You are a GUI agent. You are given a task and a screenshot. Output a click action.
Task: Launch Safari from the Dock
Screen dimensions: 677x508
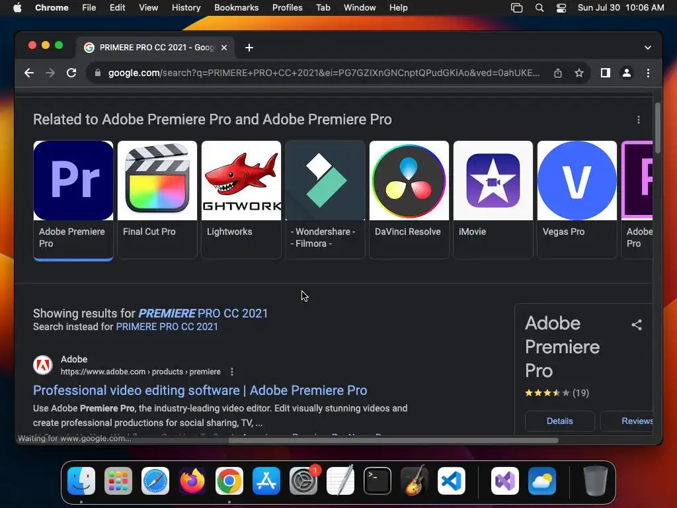(x=155, y=481)
